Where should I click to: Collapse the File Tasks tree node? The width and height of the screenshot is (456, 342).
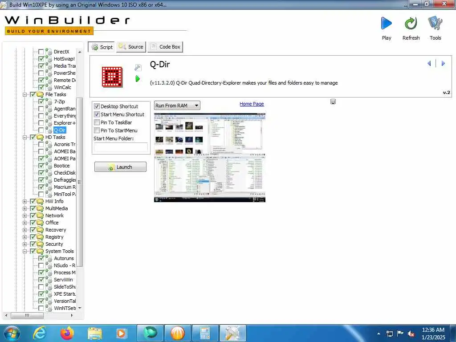tap(25, 94)
